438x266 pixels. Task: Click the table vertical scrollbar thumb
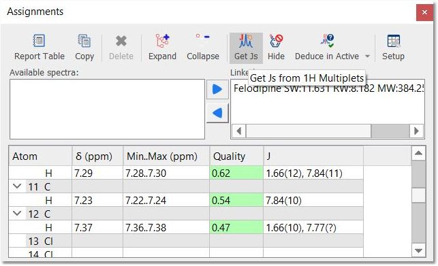(418, 195)
